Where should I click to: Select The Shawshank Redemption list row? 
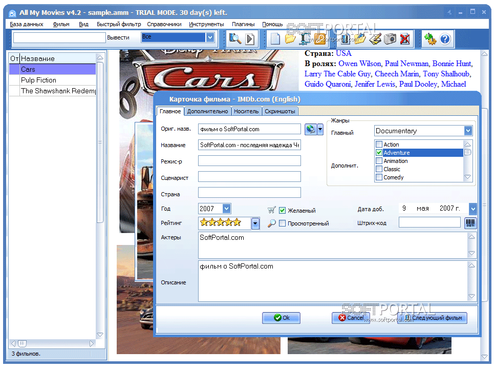pyautogui.click(x=52, y=91)
